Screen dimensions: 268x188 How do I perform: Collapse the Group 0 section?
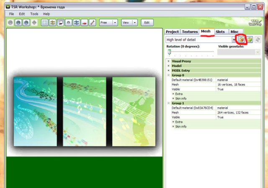tap(169, 75)
